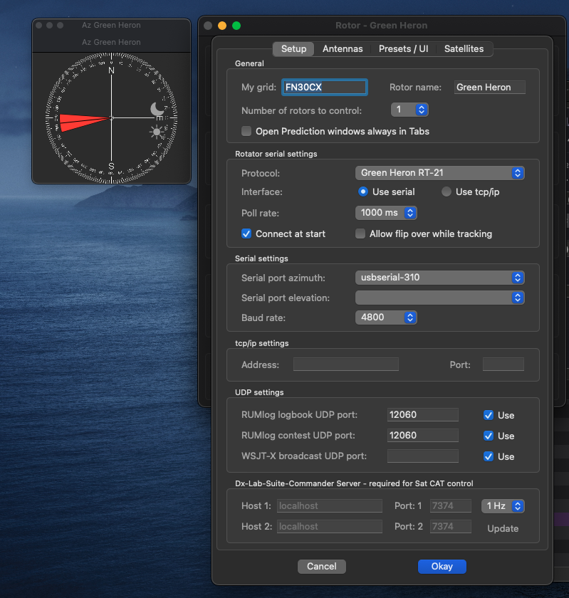Open the Serial port azimuth dropdown

(x=439, y=278)
